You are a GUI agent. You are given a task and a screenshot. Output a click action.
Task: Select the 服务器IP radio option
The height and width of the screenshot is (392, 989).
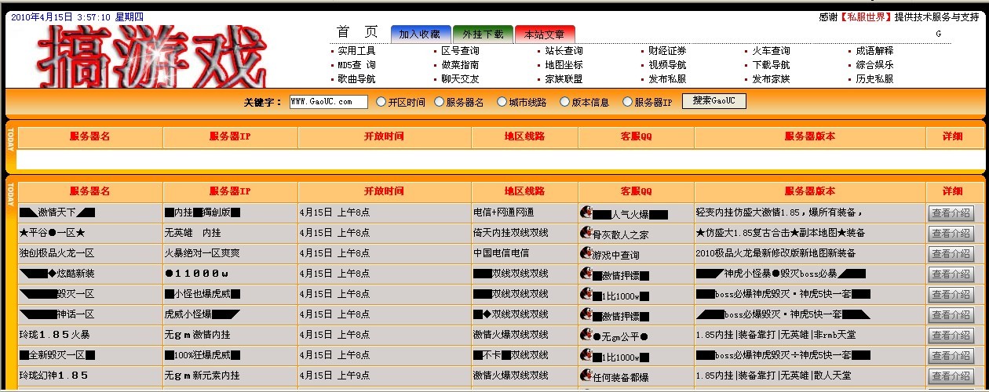[x=627, y=102]
